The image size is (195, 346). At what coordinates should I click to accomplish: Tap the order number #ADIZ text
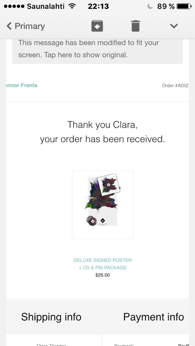pyautogui.click(x=175, y=85)
